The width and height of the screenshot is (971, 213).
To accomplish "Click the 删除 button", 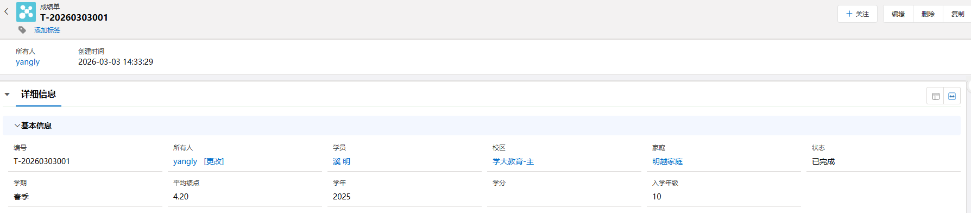I will pyautogui.click(x=928, y=14).
